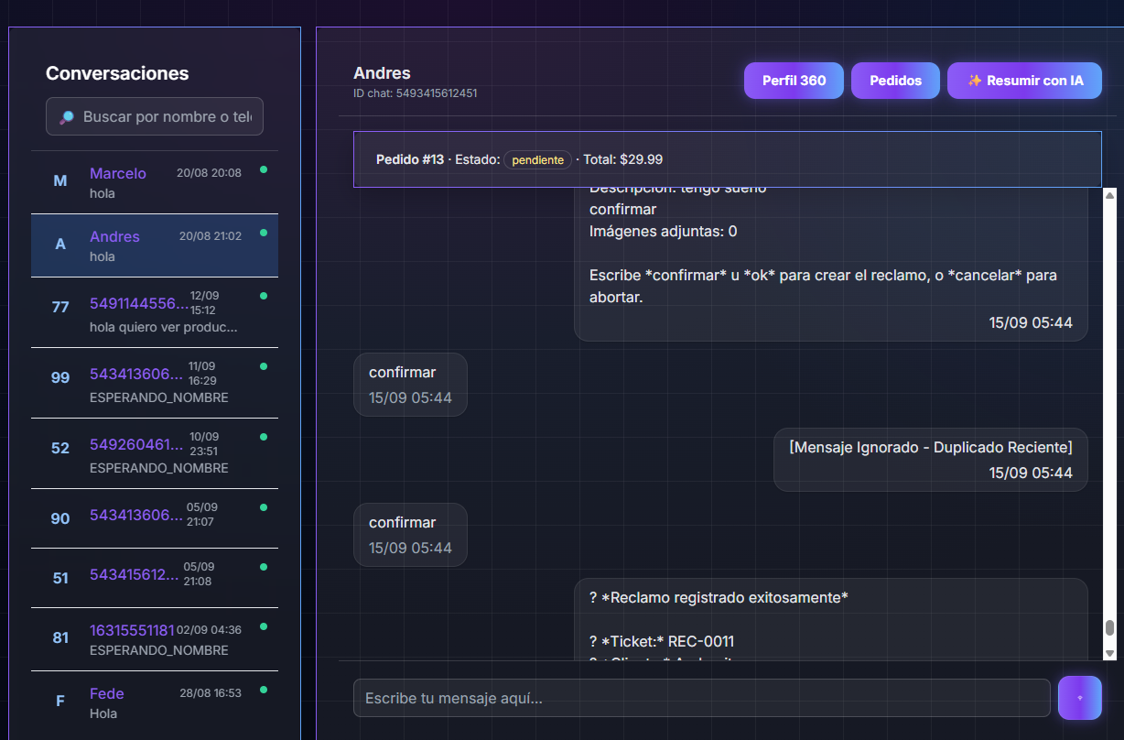
Task: Click the '99' avatar in the sidebar
Action: pos(59,376)
